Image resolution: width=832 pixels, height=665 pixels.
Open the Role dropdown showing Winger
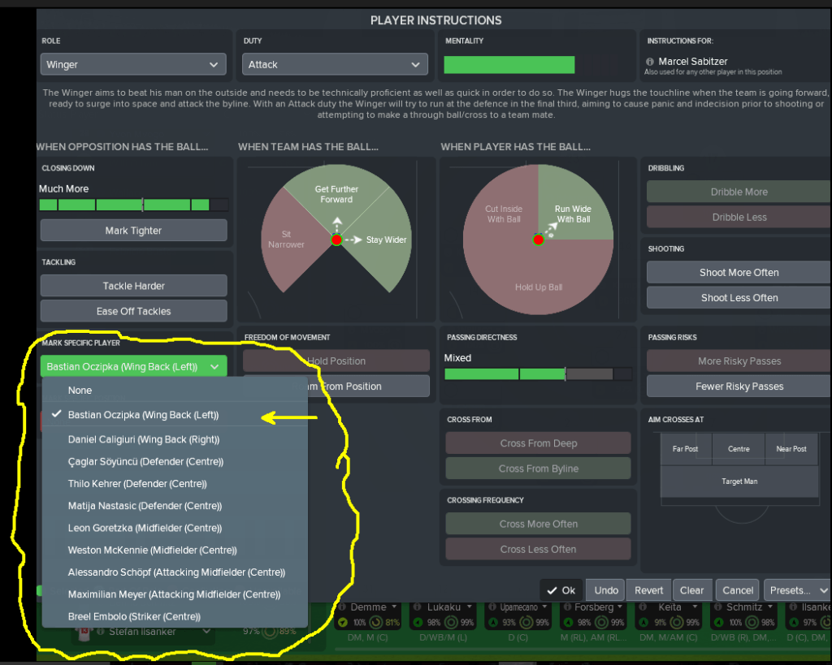pos(133,65)
